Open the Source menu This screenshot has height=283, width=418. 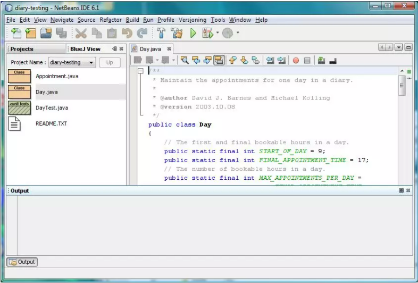(x=86, y=20)
